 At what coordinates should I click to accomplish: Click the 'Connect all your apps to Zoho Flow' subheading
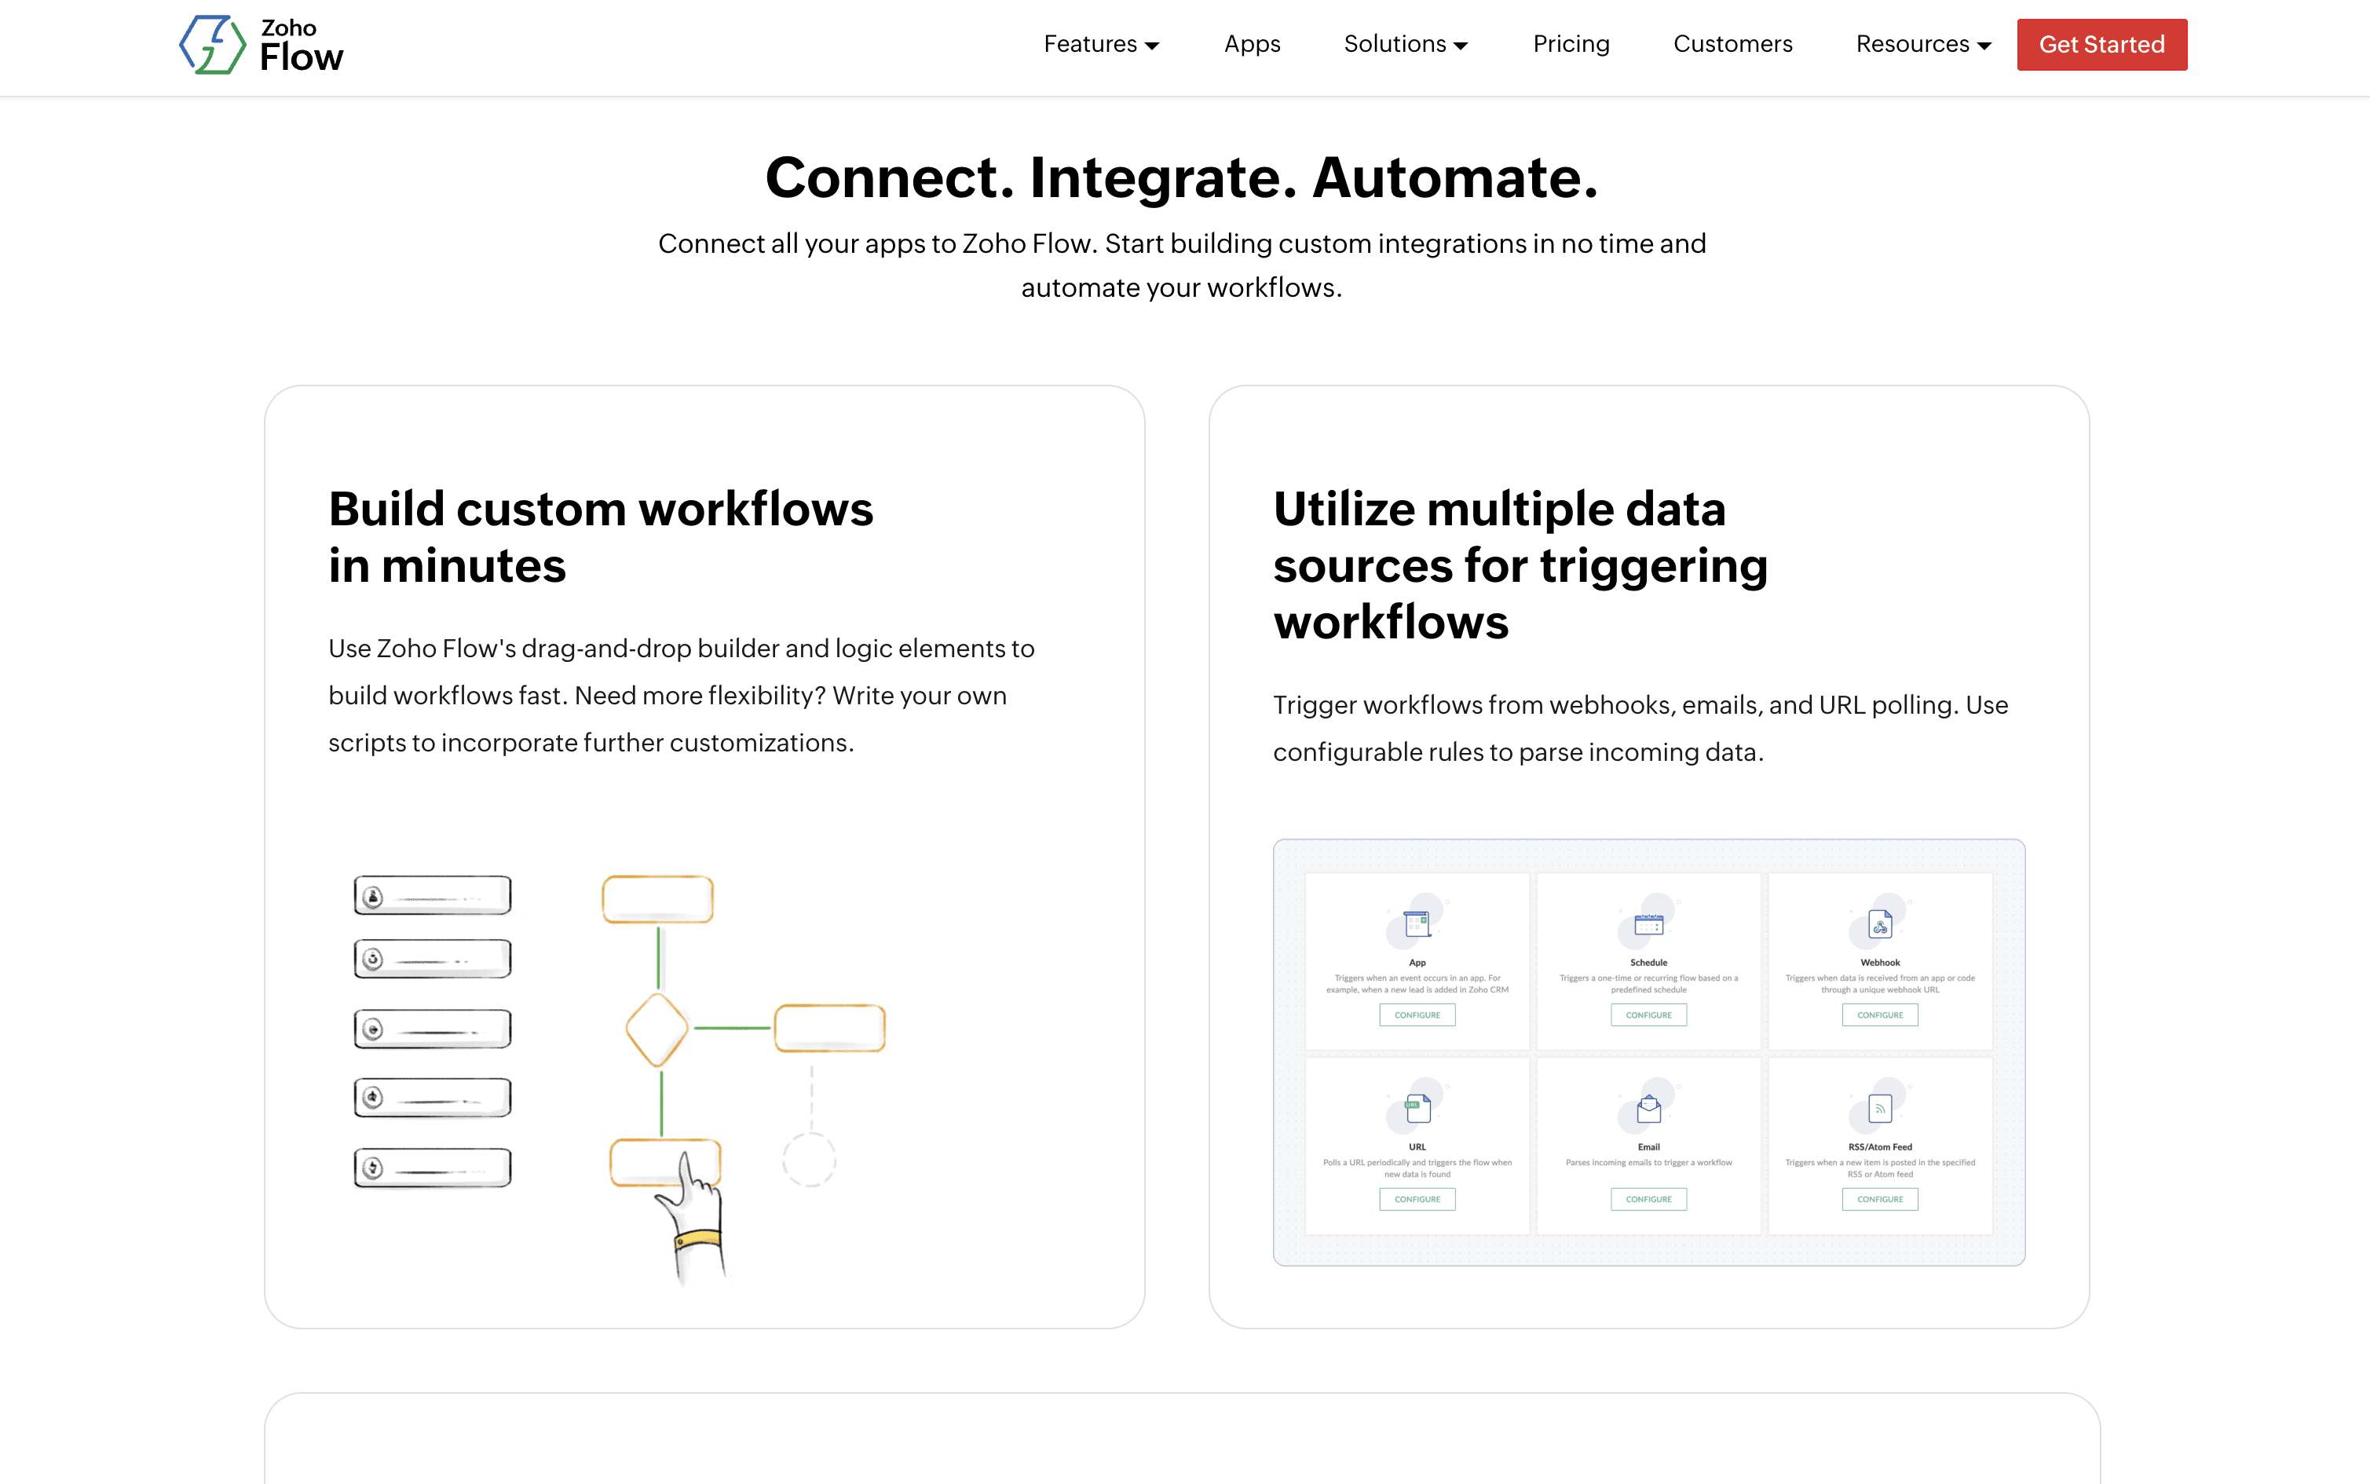coord(1182,265)
